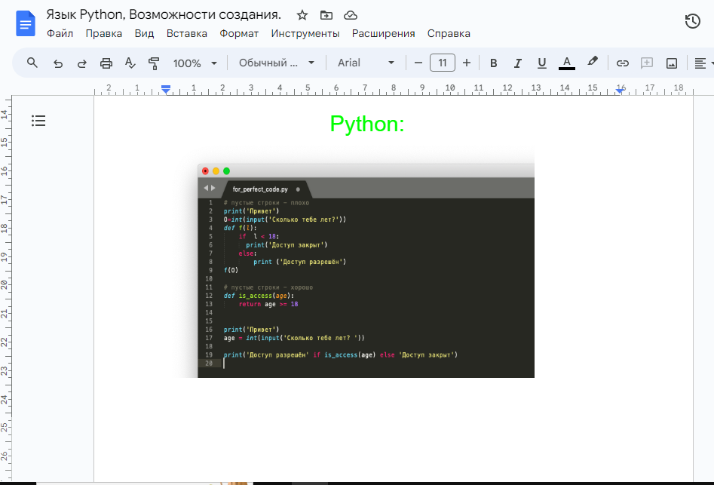Move document to a folder
Viewport: 714px width, 485px height.
(x=326, y=16)
